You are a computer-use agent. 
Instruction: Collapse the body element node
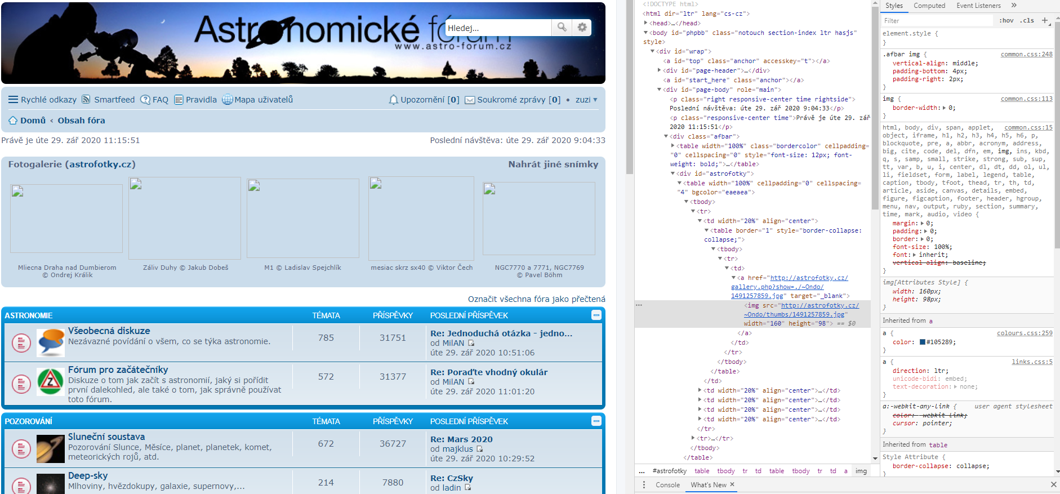tap(646, 33)
